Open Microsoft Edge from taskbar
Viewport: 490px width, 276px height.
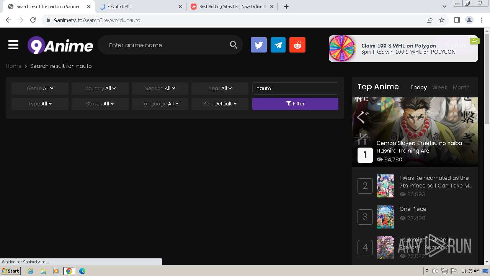pos(82,271)
